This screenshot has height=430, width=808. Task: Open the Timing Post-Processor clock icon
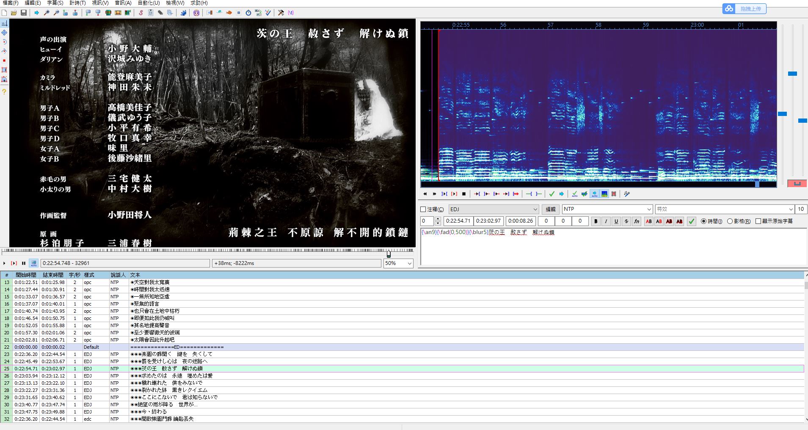point(248,13)
